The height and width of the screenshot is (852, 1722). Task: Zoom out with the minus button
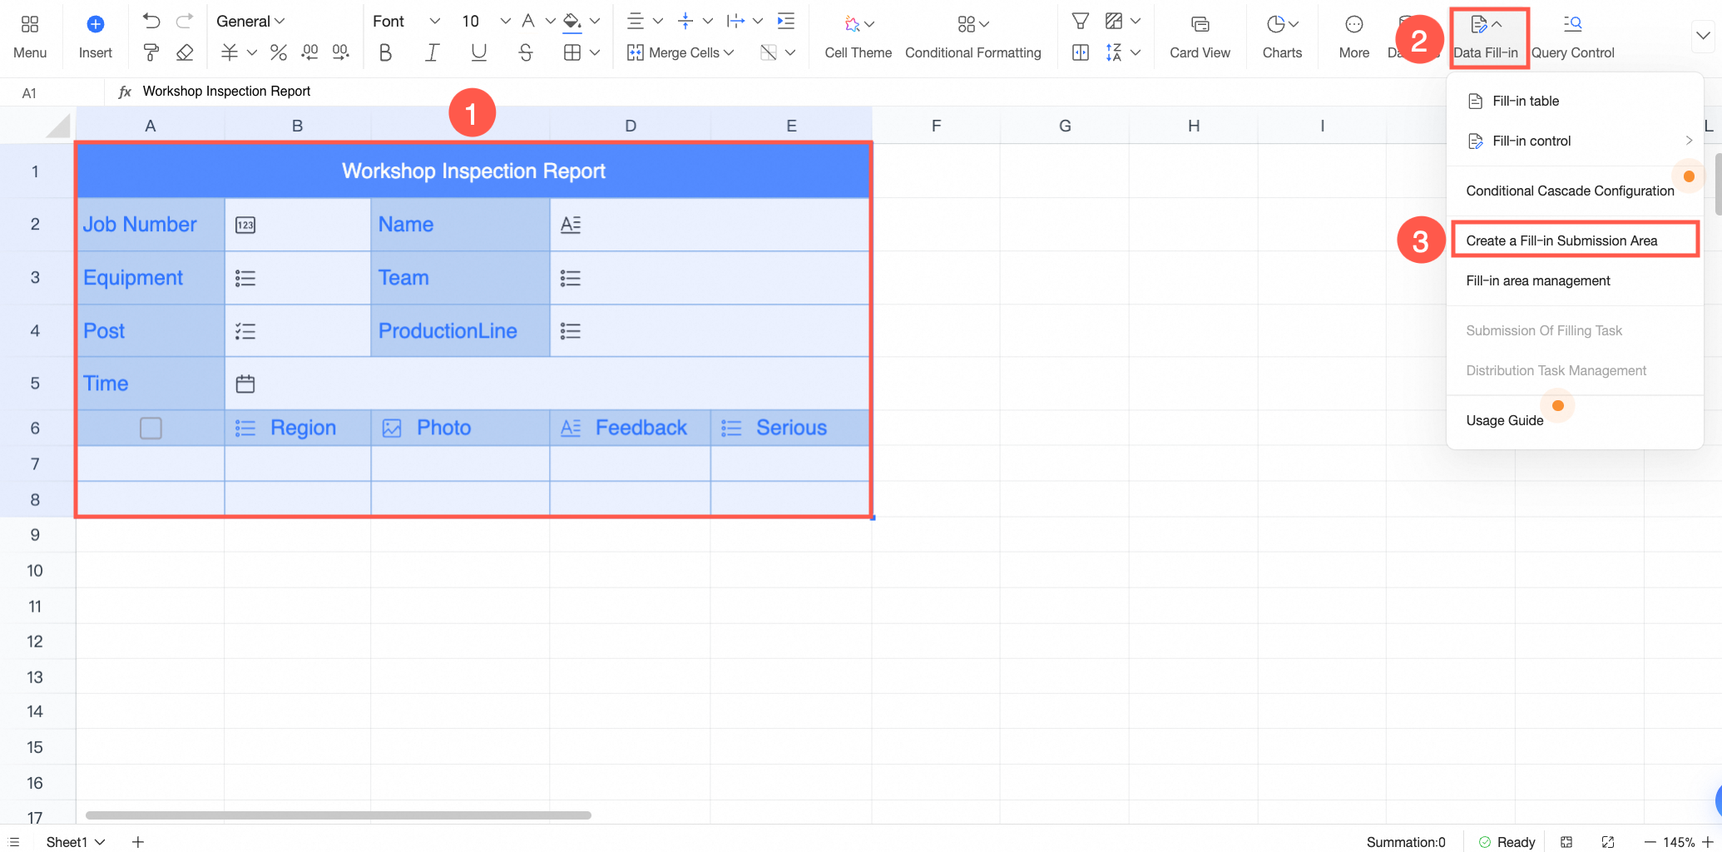click(x=1650, y=842)
